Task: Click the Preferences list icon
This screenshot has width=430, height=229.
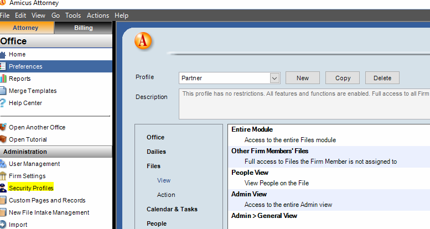Action: 3,66
